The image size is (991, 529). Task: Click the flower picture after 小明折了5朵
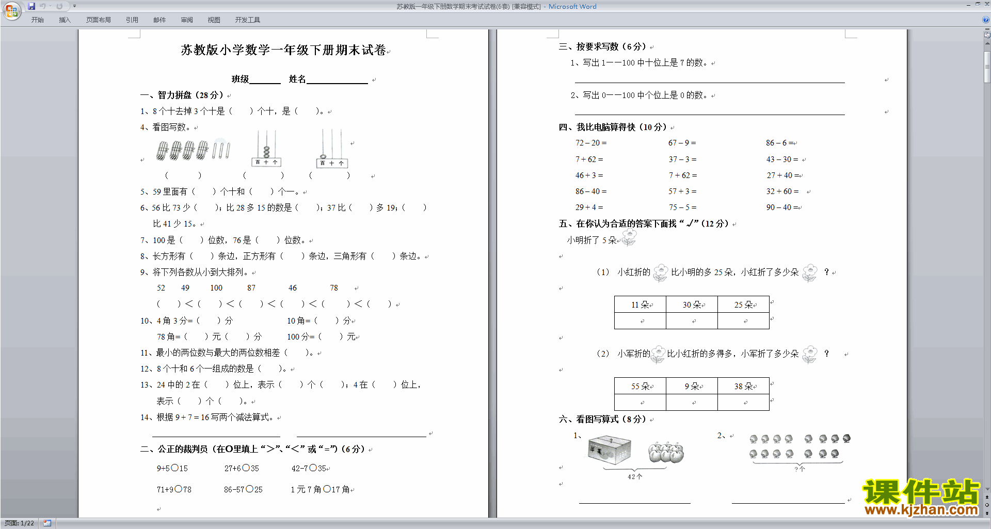629,238
